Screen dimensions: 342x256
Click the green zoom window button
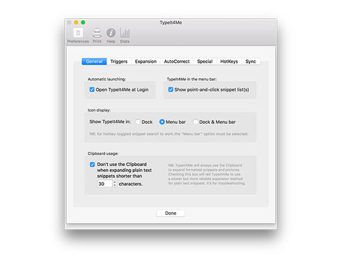coord(83,22)
